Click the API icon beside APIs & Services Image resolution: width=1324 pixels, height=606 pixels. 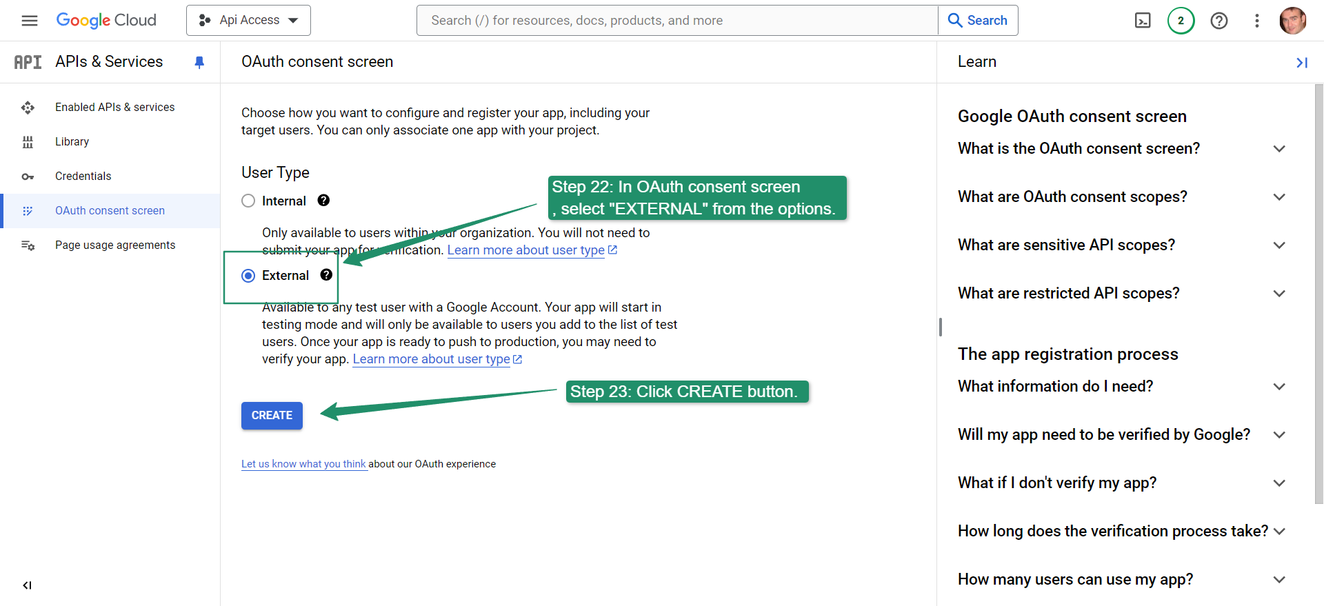point(28,62)
